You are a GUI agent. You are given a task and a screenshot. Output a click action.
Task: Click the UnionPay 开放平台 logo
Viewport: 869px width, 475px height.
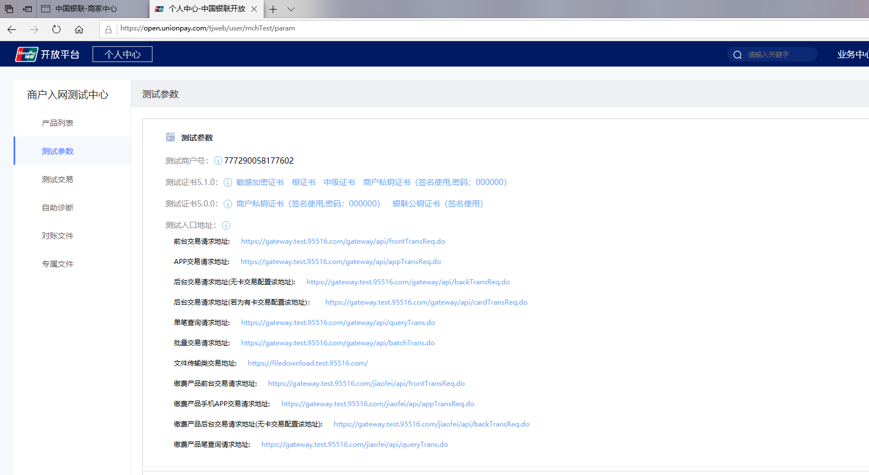[47, 54]
